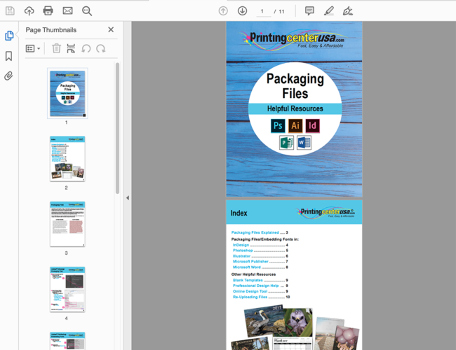This screenshot has height=350, width=456.
Task: Select the highlight text tool
Action: (x=329, y=10)
